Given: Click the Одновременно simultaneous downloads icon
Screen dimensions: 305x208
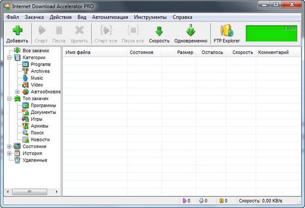Looking at the screenshot, I should pos(191,30).
